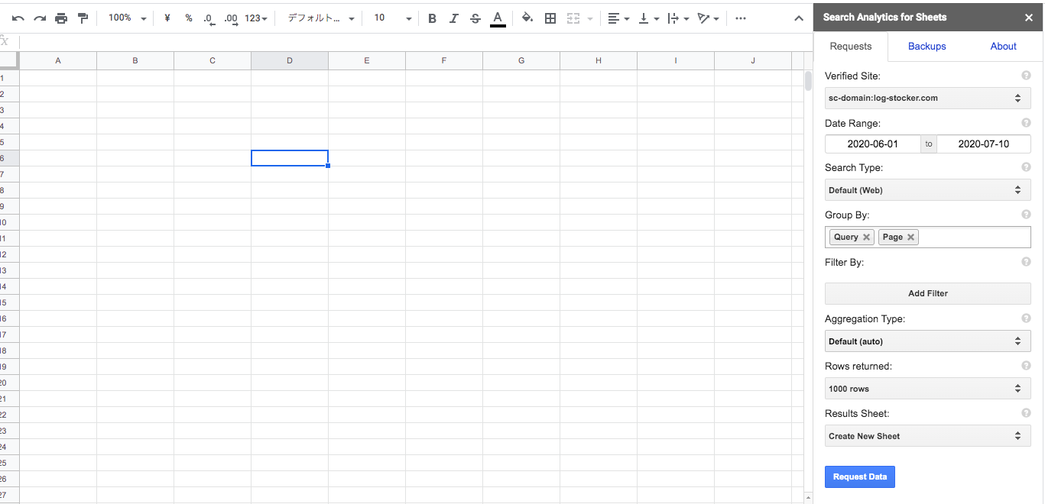Open the Results Sheet dropdown
The height and width of the screenshot is (504, 1045).
pyautogui.click(x=928, y=436)
